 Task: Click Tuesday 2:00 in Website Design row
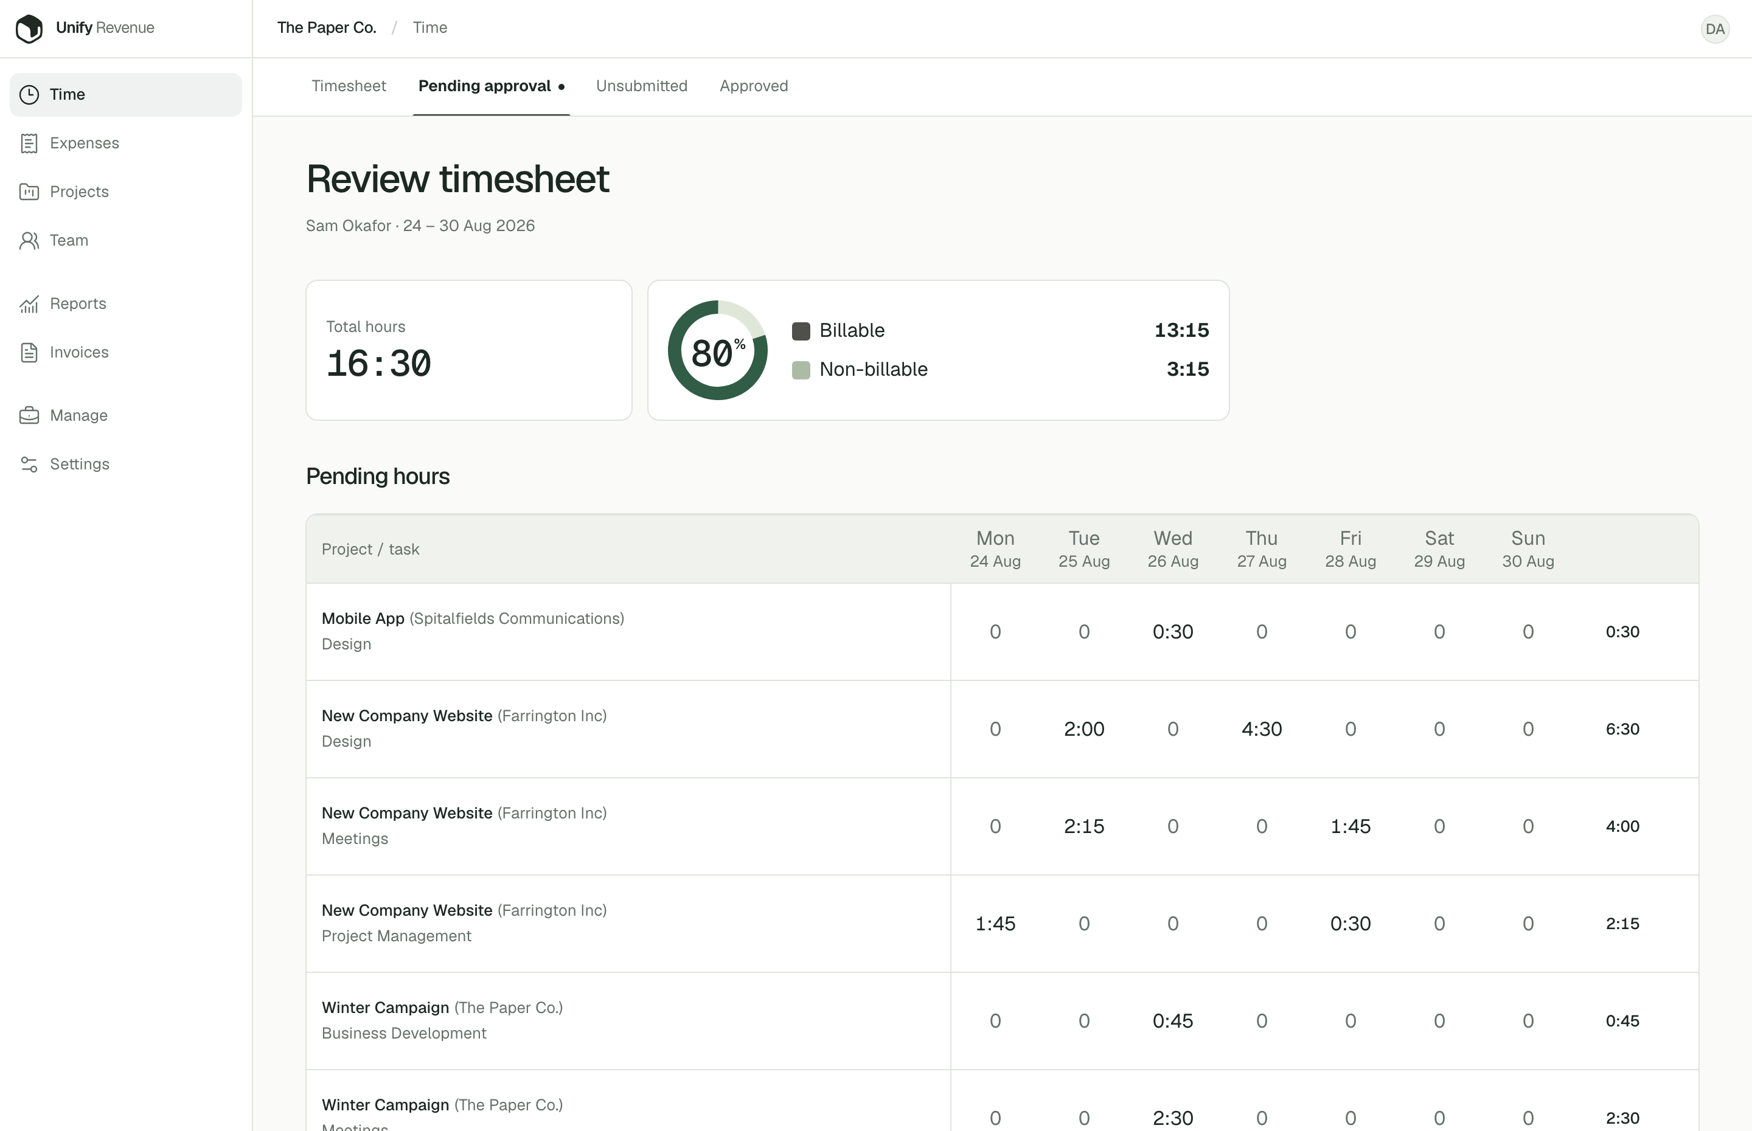pyautogui.click(x=1083, y=729)
